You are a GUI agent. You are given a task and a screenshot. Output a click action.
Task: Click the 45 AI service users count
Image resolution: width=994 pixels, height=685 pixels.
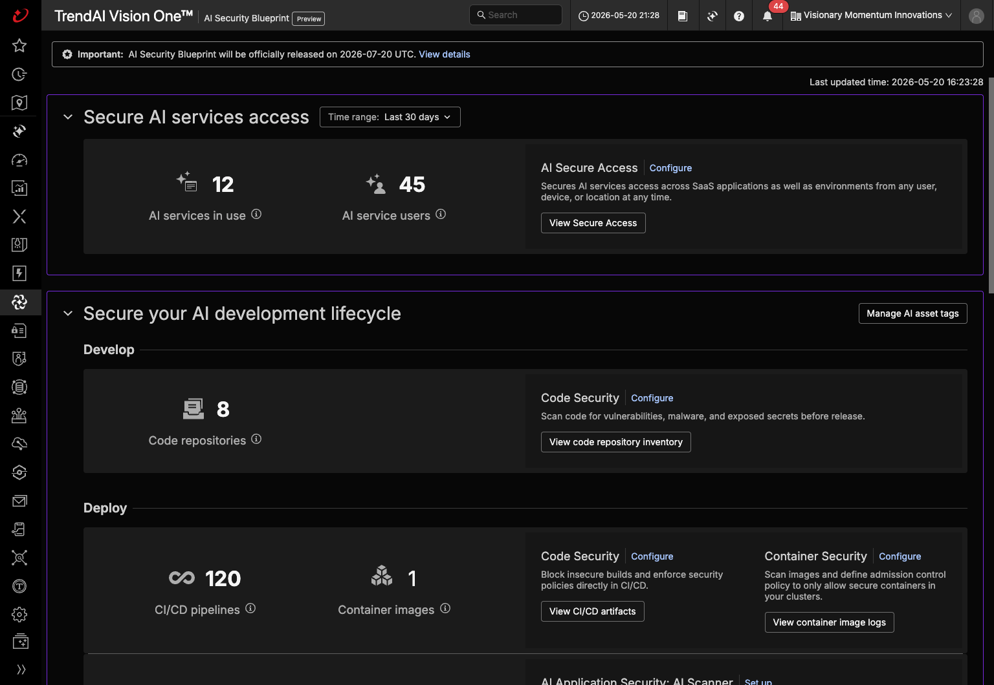(412, 185)
